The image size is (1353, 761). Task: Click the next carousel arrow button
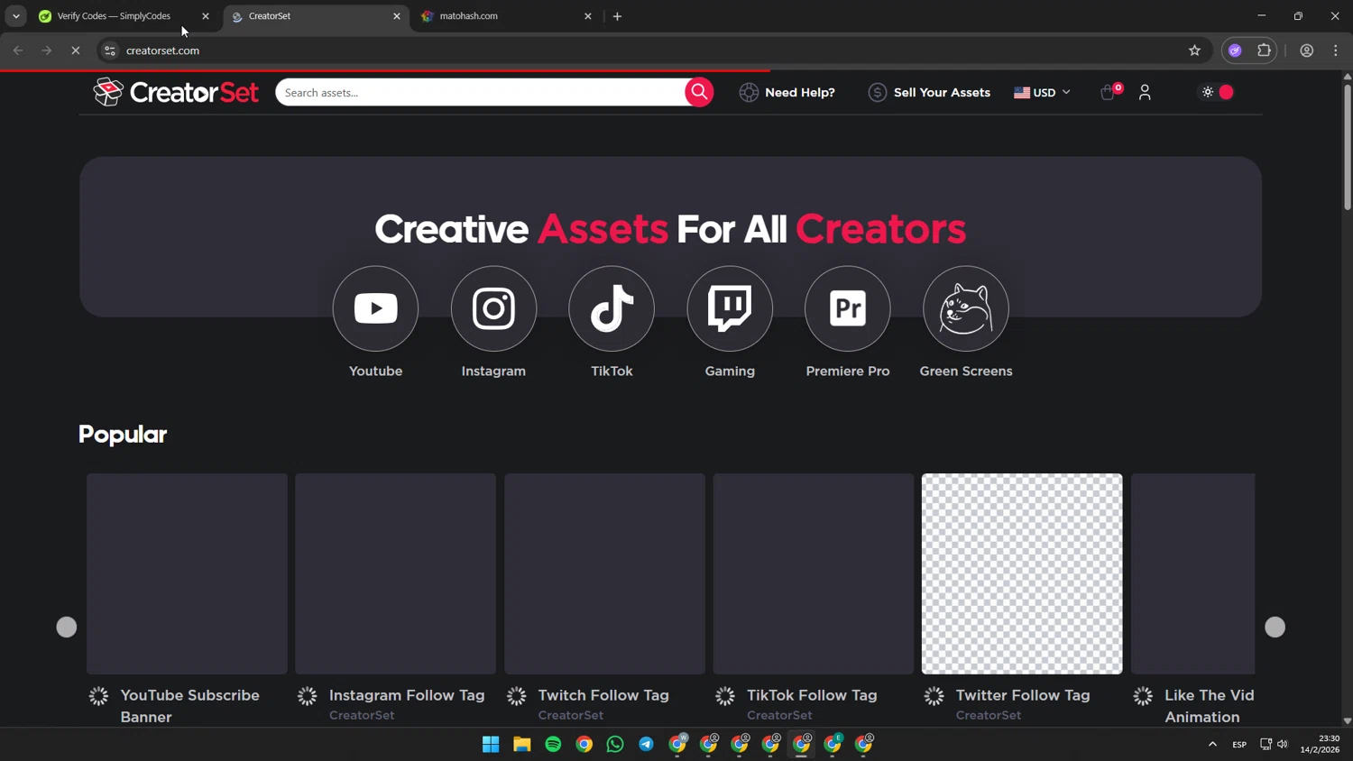(x=1275, y=628)
